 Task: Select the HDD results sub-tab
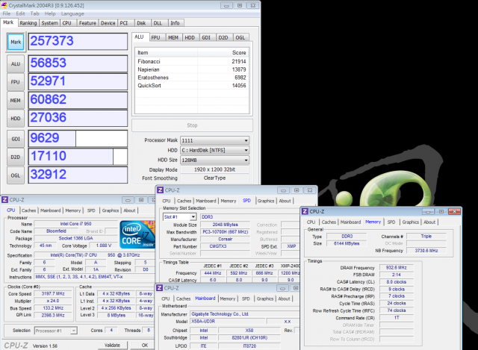[x=190, y=37]
